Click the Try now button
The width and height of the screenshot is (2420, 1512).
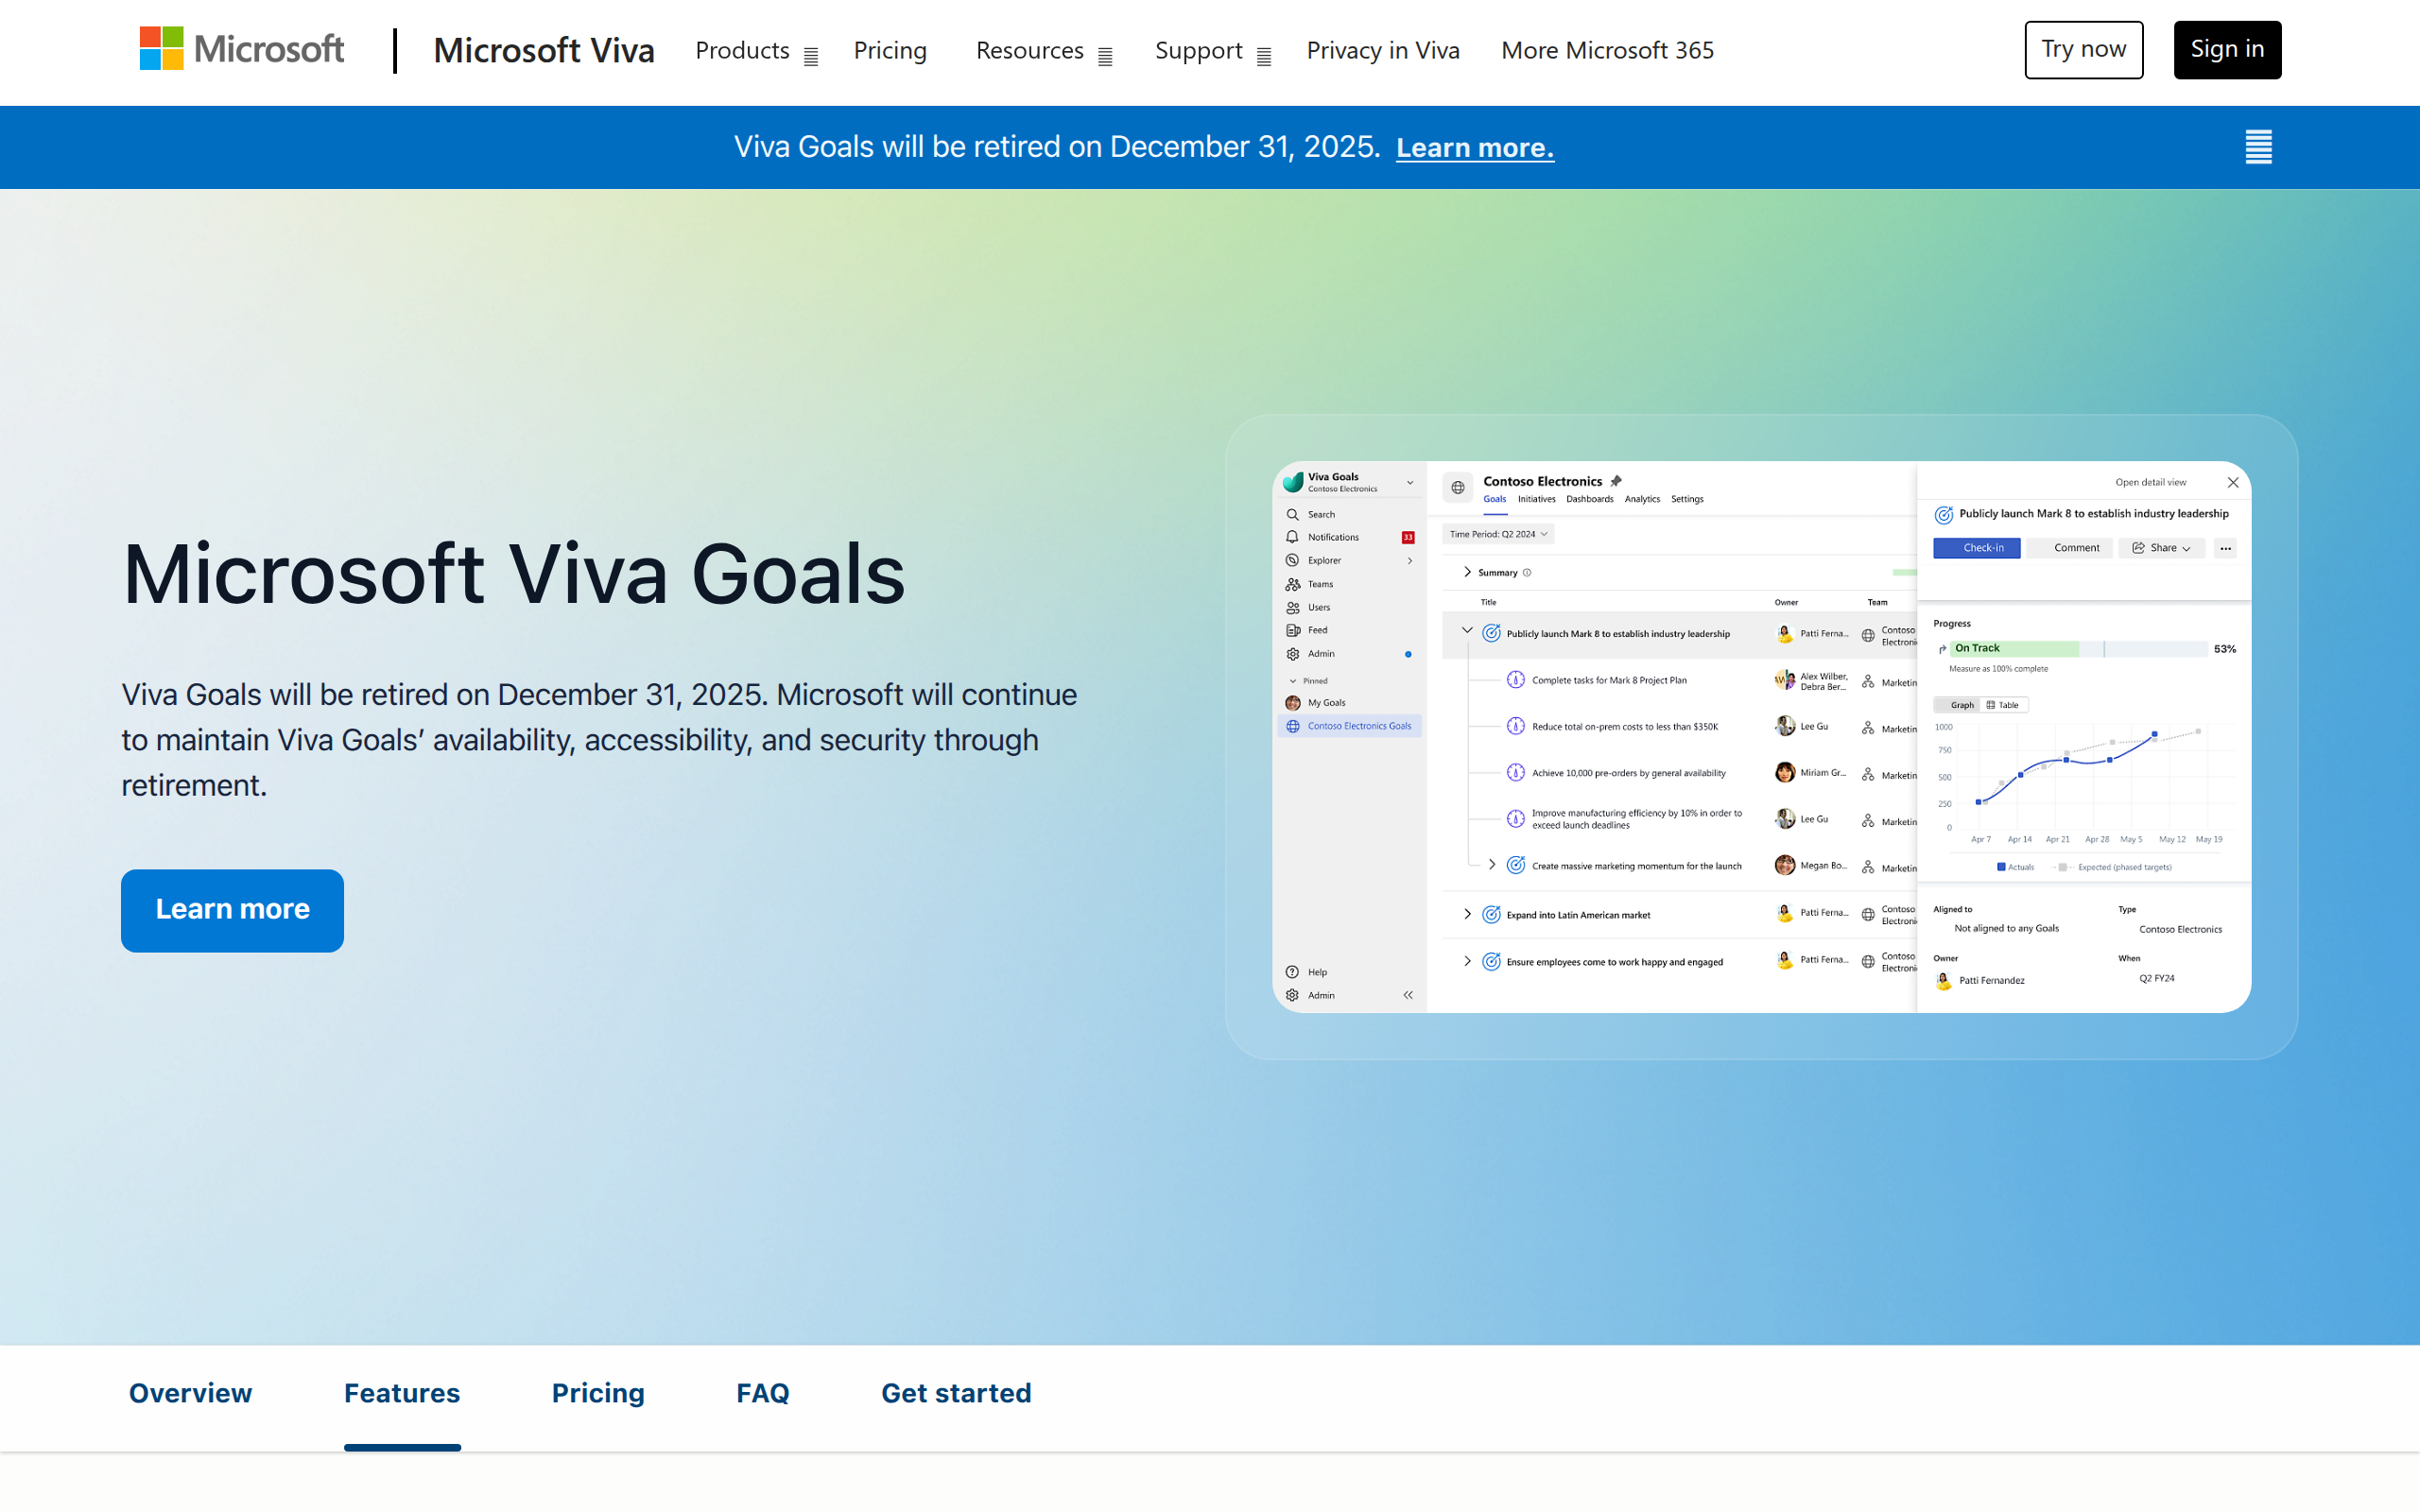(x=2083, y=49)
